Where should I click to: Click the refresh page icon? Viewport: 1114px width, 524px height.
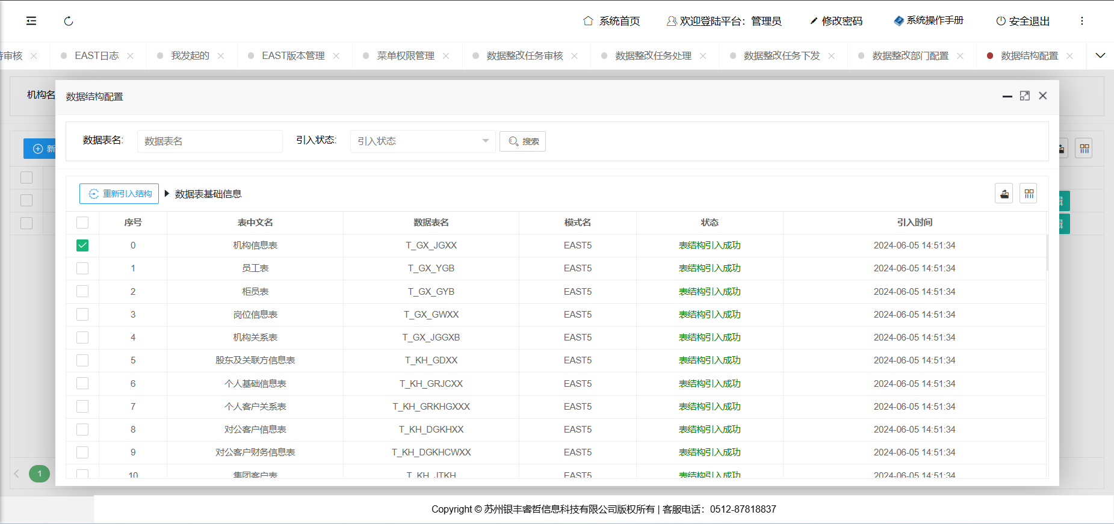click(x=69, y=21)
